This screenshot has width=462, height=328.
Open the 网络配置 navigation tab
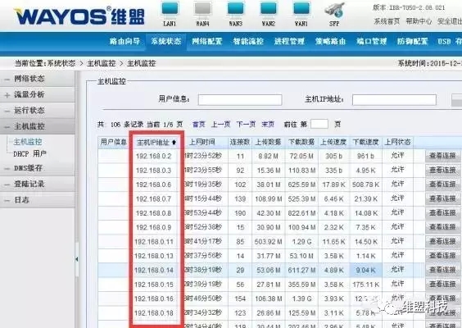[207, 41]
